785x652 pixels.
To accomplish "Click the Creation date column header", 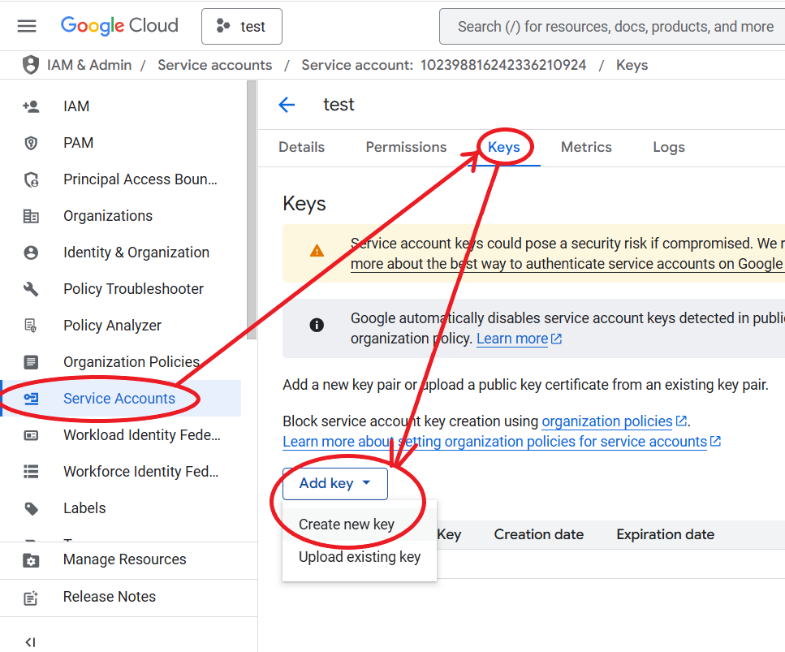I will pyautogui.click(x=539, y=535).
